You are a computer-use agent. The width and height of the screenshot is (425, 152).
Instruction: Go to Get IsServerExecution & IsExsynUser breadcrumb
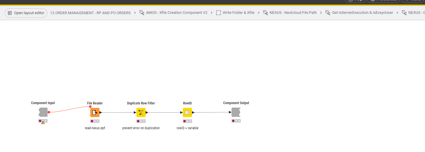point(362,13)
